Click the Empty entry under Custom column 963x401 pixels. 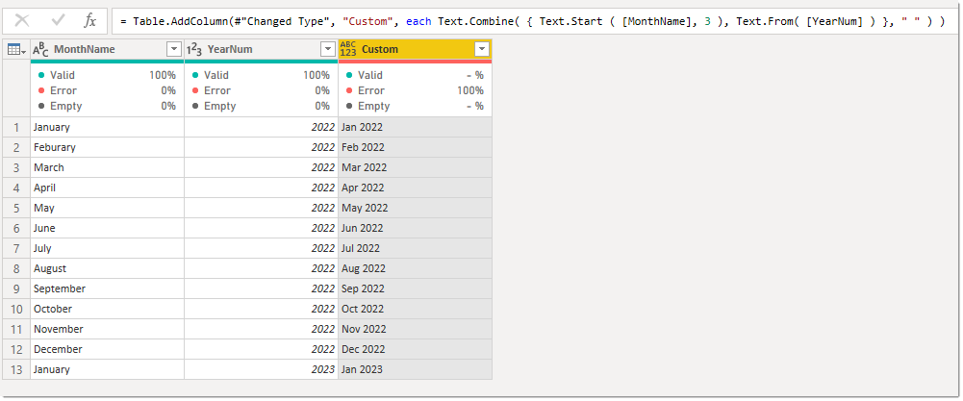coord(415,106)
